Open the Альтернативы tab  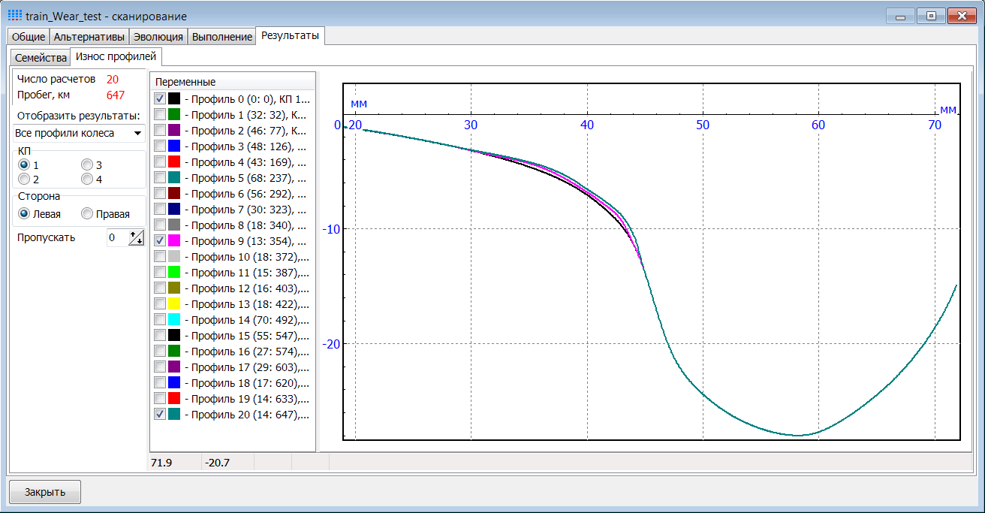89,37
